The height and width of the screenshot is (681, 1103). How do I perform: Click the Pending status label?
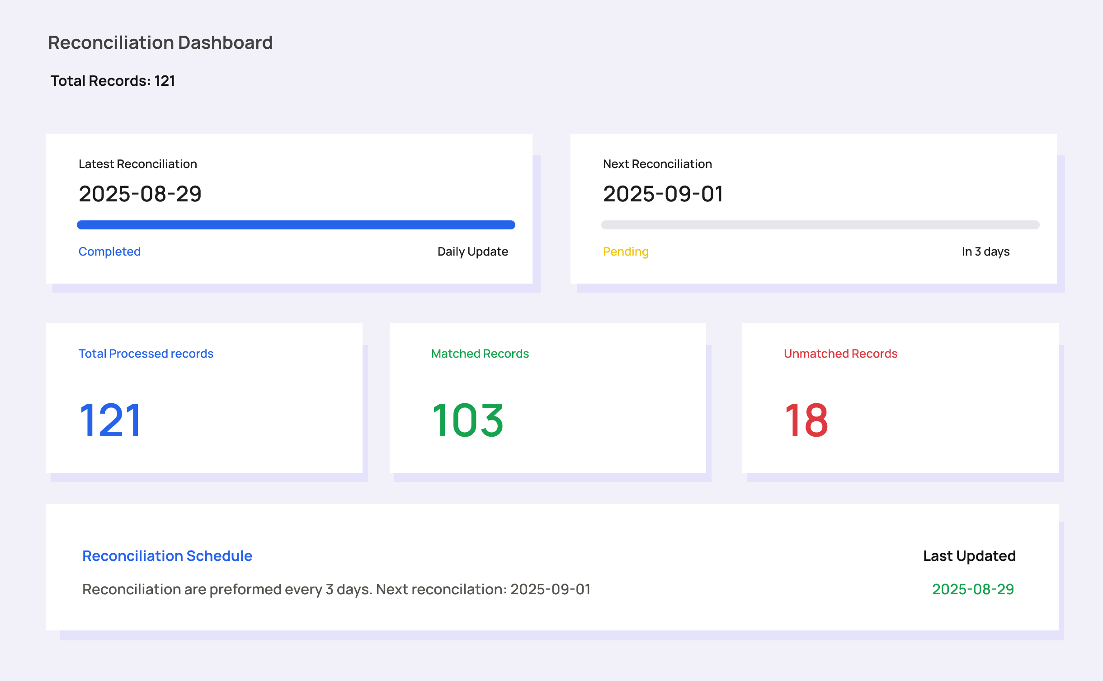pyautogui.click(x=626, y=252)
